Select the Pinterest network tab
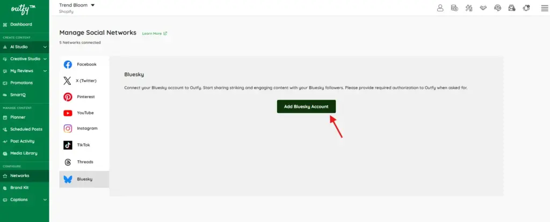Image resolution: width=550 pixels, height=222 pixels. [84, 97]
